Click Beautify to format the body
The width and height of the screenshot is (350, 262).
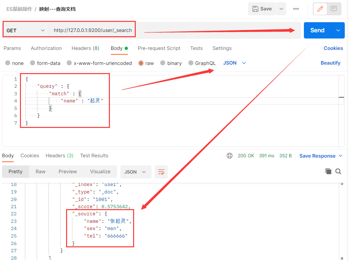coord(330,63)
